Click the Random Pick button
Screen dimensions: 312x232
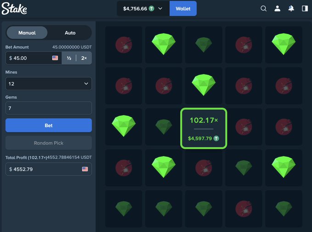tap(49, 143)
